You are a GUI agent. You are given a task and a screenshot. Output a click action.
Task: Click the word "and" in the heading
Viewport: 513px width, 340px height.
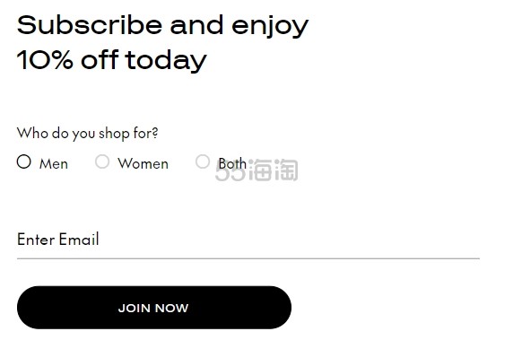[x=197, y=25]
